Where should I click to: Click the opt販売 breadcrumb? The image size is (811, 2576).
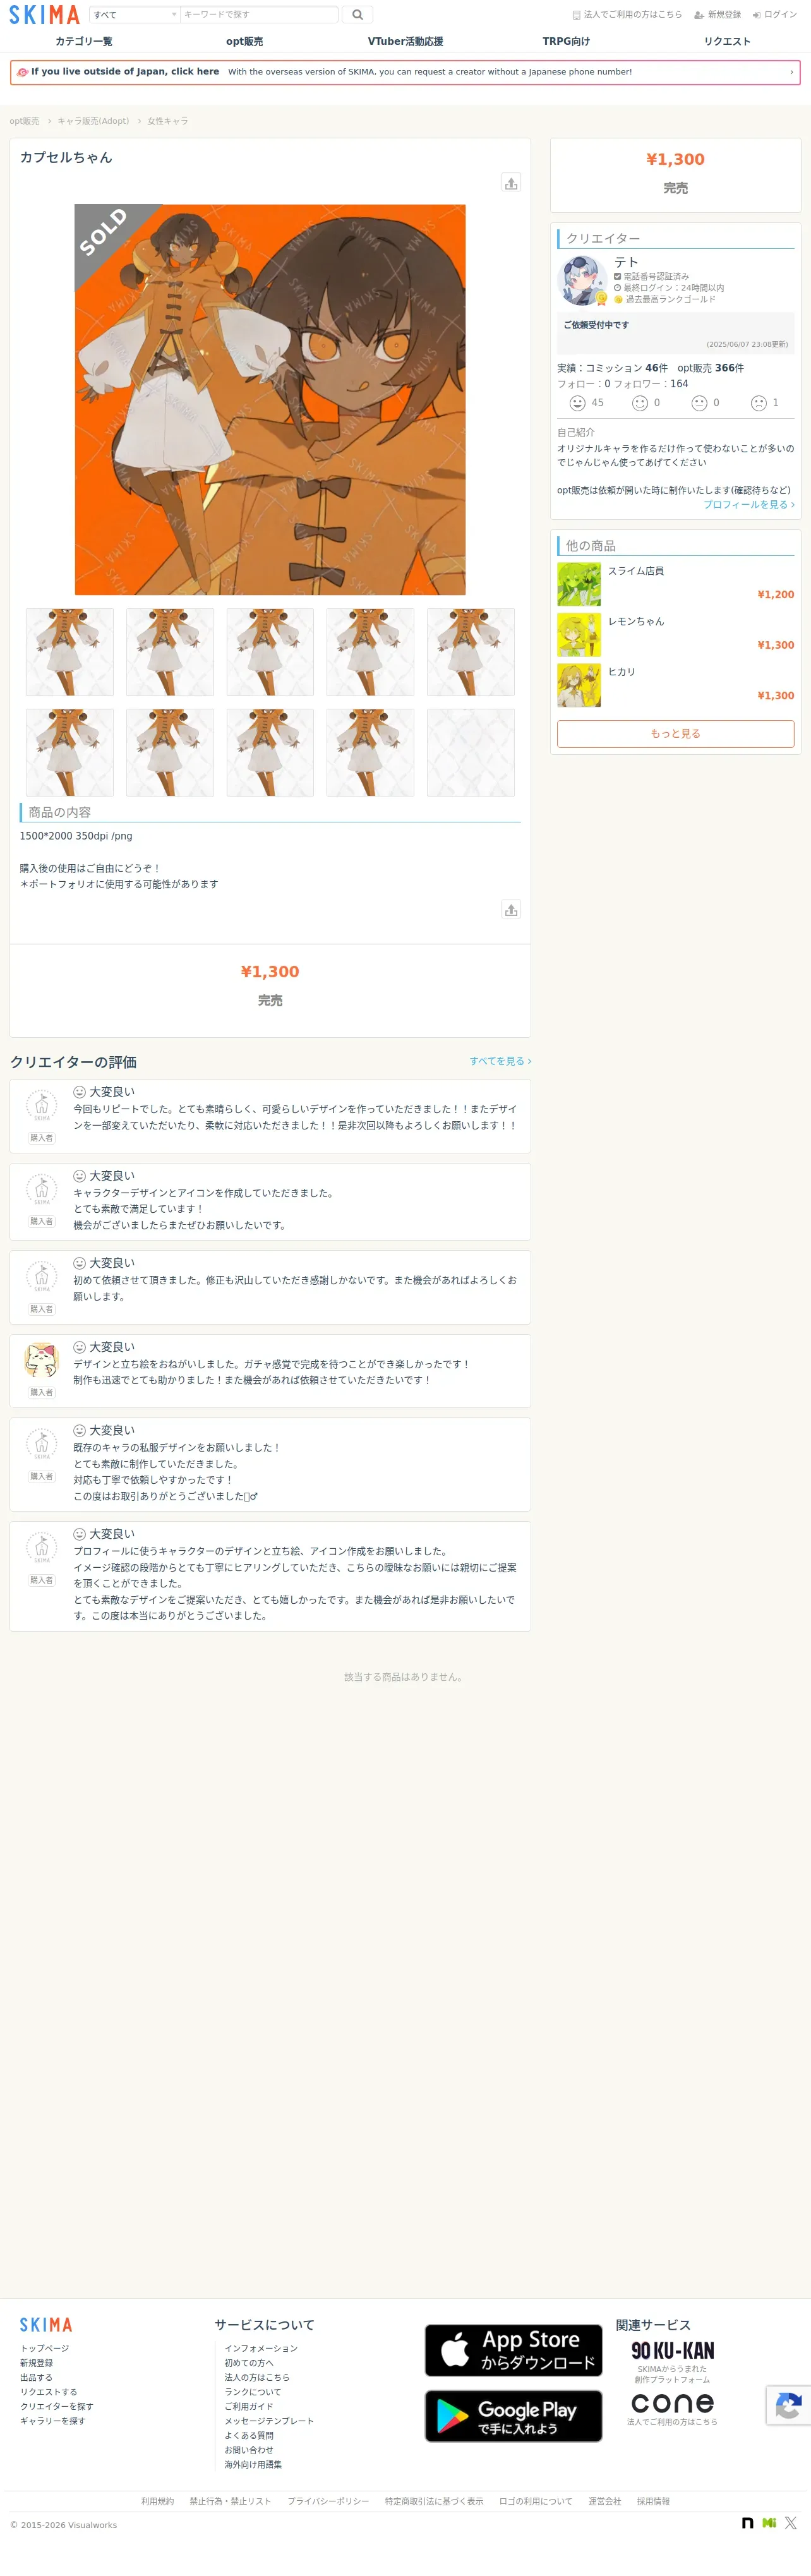[x=24, y=121]
